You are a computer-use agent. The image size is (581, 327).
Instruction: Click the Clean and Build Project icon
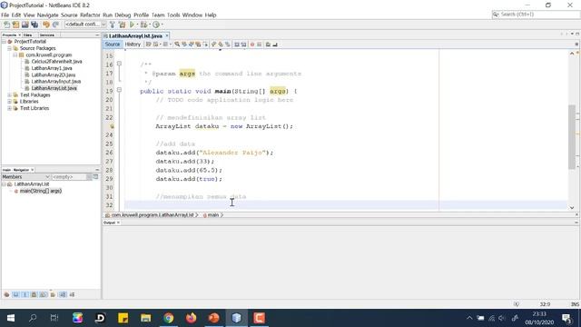122,25
